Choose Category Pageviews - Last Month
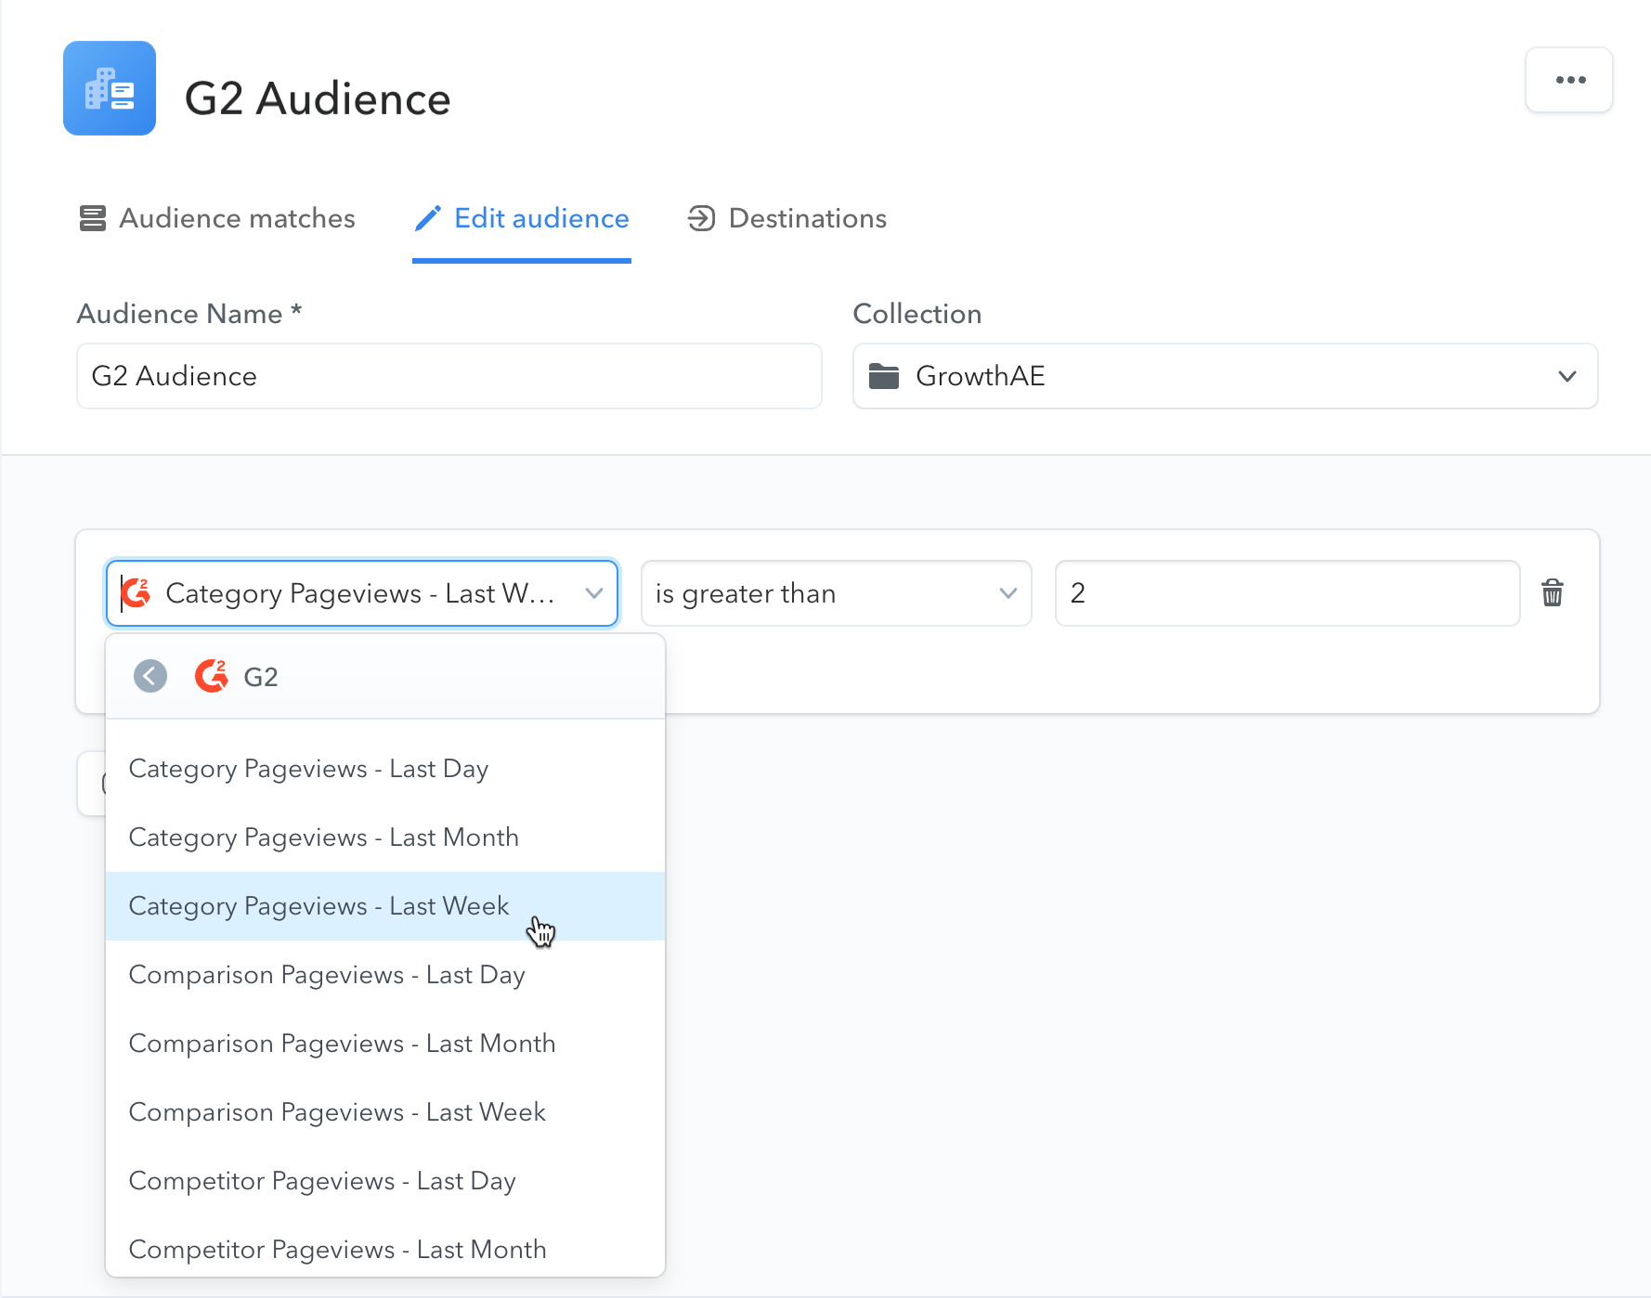Image resolution: width=1651 pixels, height=1298 pixels. [385, 837]
